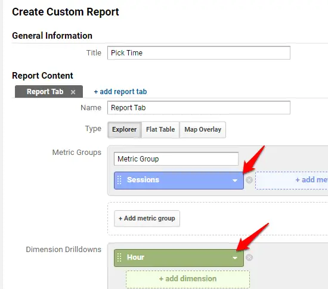
Task: Click the Metric Groups label
Action: coord(77,153)
